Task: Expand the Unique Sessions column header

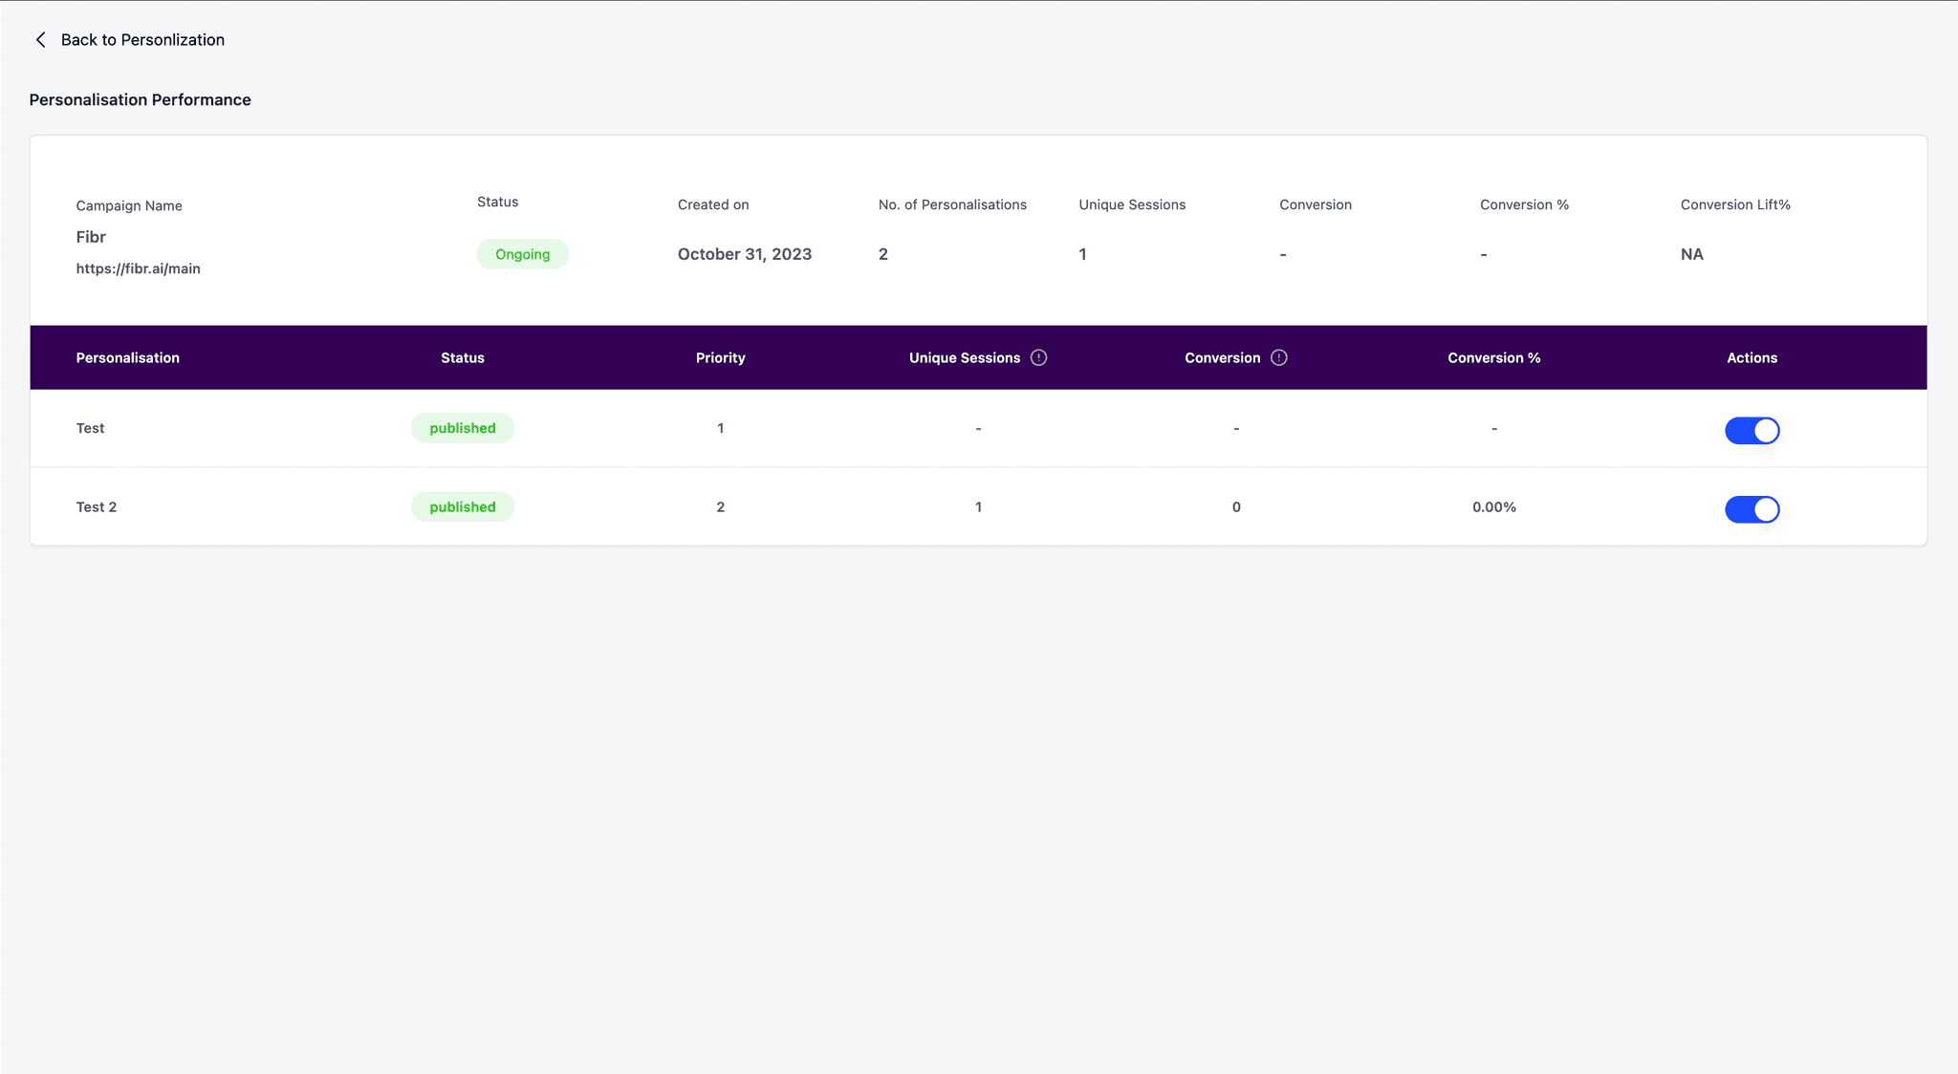Action: tap(966, 357)
